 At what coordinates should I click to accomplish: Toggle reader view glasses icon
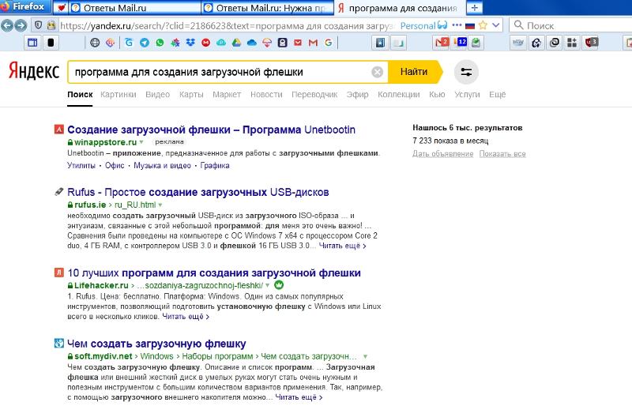coord(442,25)
